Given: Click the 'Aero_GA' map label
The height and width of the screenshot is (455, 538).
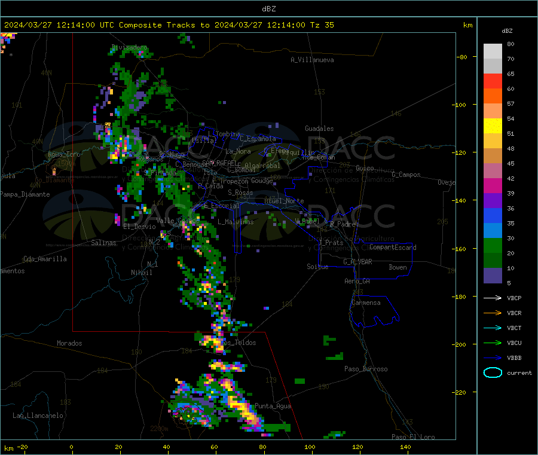Looking at the screenshot, I should pyautogui.click(x=357, y=281).
